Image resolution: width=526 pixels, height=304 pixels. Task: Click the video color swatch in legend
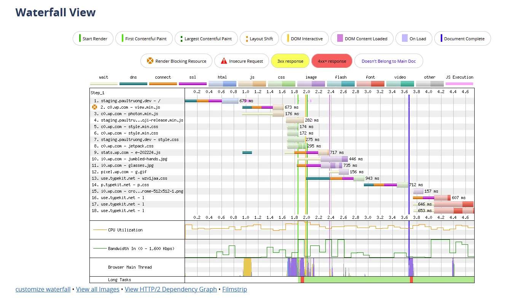point(400,84)
